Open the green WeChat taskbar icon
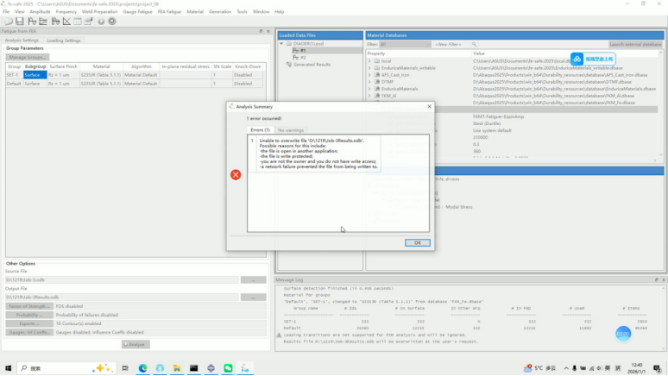 (x=228, y=368)
